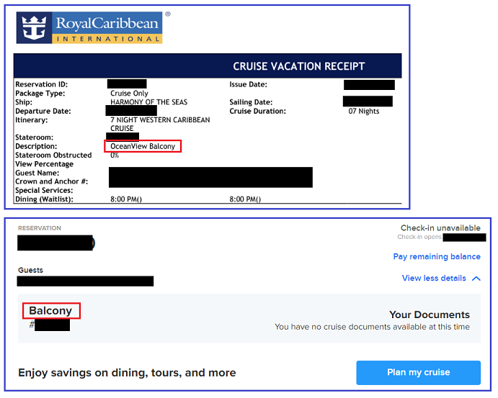Click the RESERVATION heading
This screenshot has width=498, height=398.
(40, 228)
